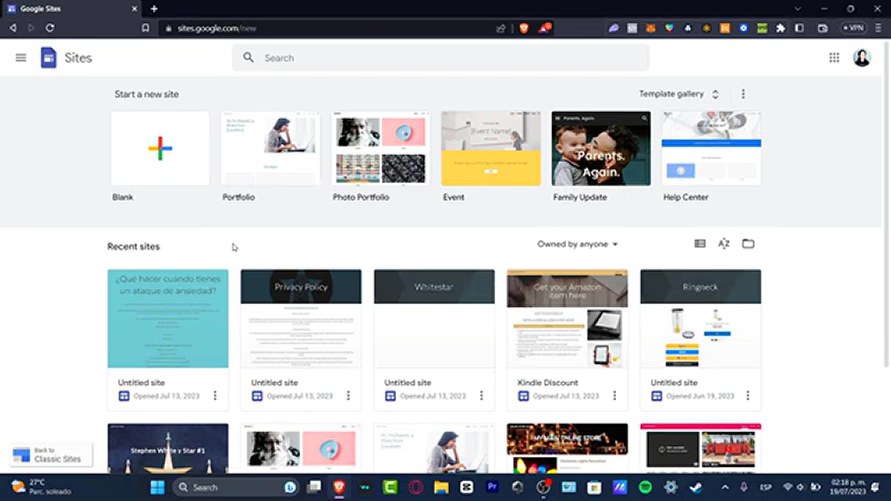Open the Windows Start menu
The width and height of the screenshot is (891, 501).
(x=157, y=487)
